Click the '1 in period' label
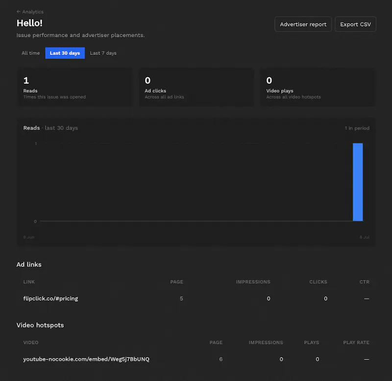Image resolution: width=392 pixels, height=381 pixels. point(357,128)
